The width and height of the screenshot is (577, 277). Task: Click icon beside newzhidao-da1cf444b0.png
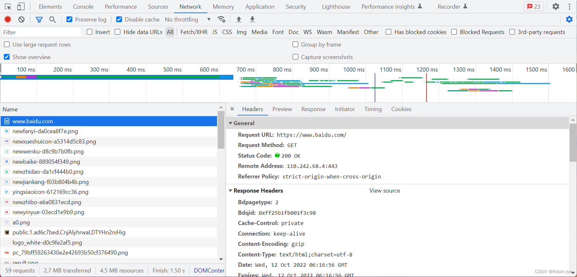(x=7, y=172)
